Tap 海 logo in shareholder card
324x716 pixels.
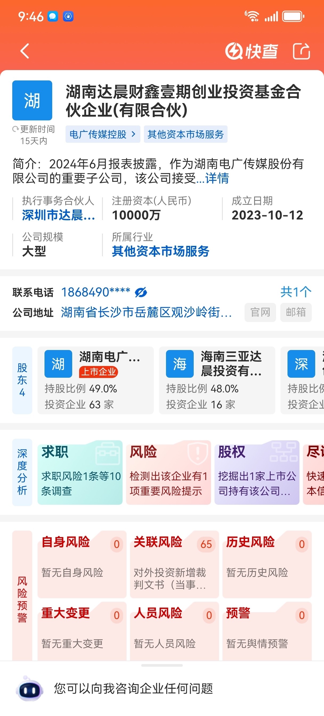(x=180, y=364)
